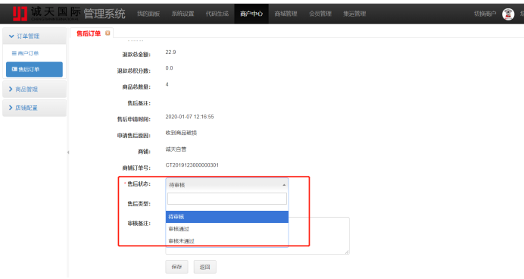The height and width of the screenshot is (279, 524).
Task: Click the 返回 button
Action: (205, 267)
